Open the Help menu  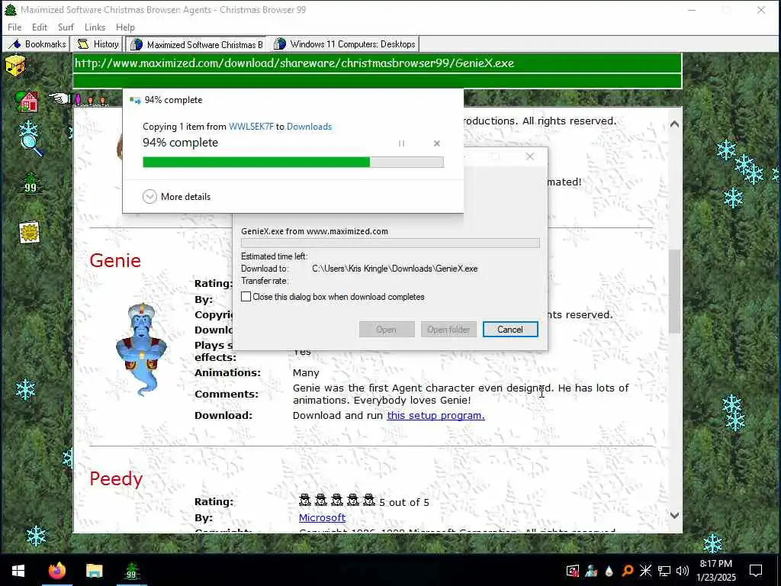tap(126, 27)
